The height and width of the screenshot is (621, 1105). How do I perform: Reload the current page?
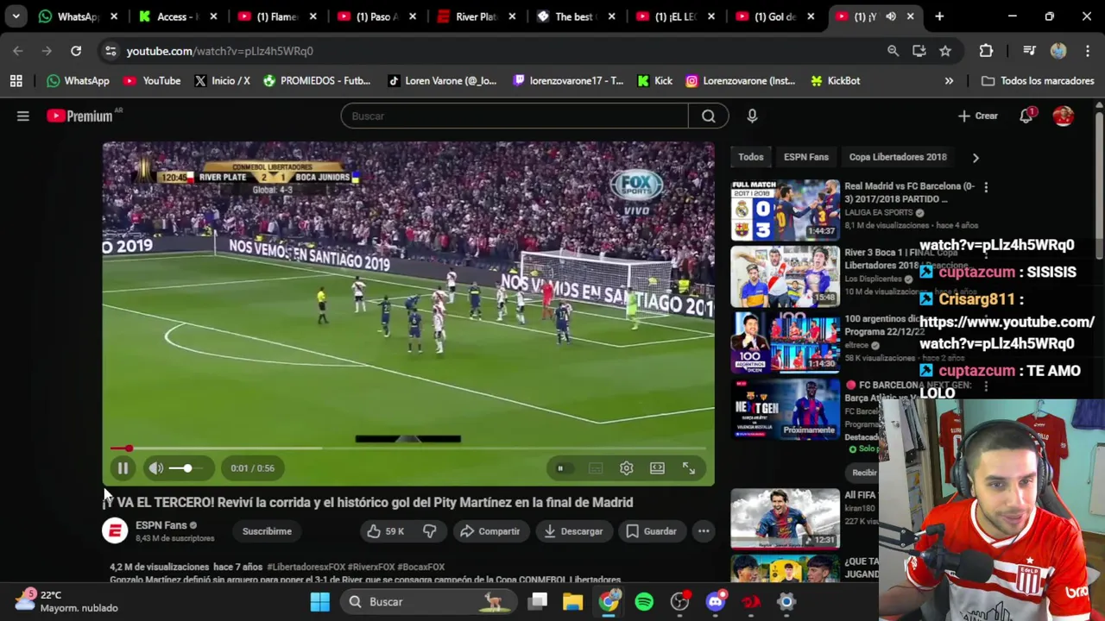[x=76, y=51]
